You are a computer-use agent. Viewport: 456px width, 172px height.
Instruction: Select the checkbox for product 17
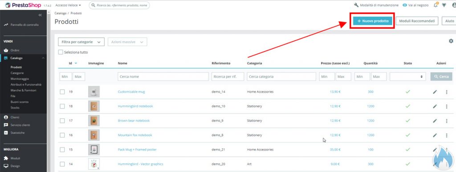coord(62,121)
